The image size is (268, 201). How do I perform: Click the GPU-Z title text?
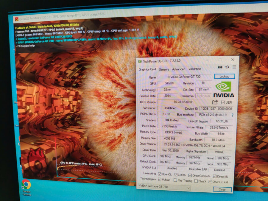161,61
